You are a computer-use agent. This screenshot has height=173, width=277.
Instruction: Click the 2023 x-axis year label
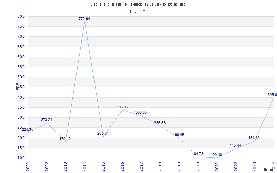254,166
